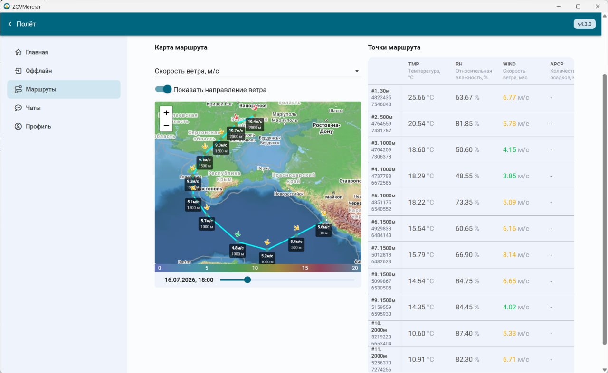608x373 pixels.
Task: Click the v4.3.0 version badge
Action: 585,24
